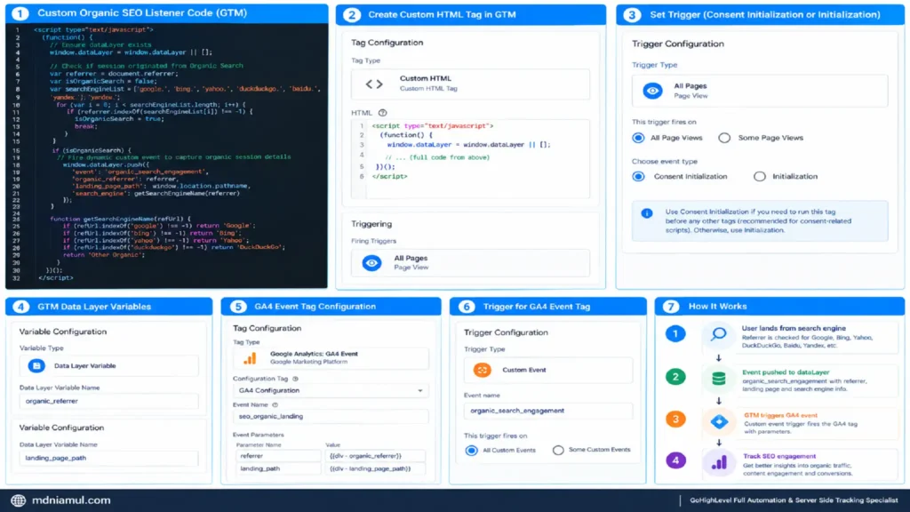Select the All Custom Events radio button
910x512 pixels.
coord(471,450)
